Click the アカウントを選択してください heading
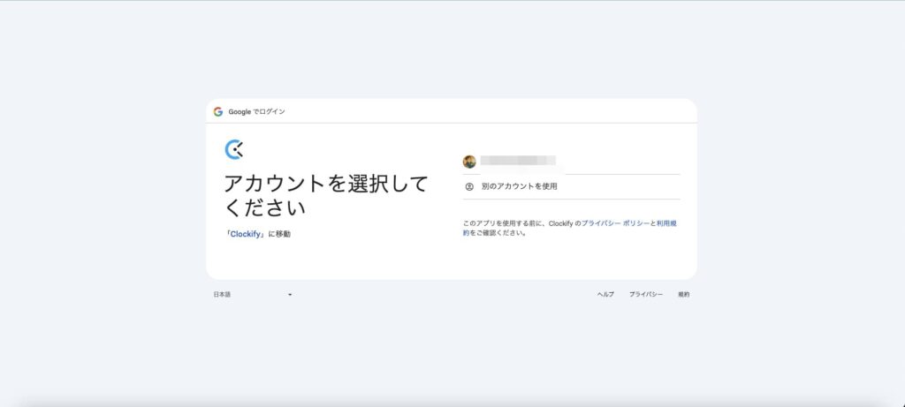The width and height of the screenshot is (905, 407). point(326,195)
